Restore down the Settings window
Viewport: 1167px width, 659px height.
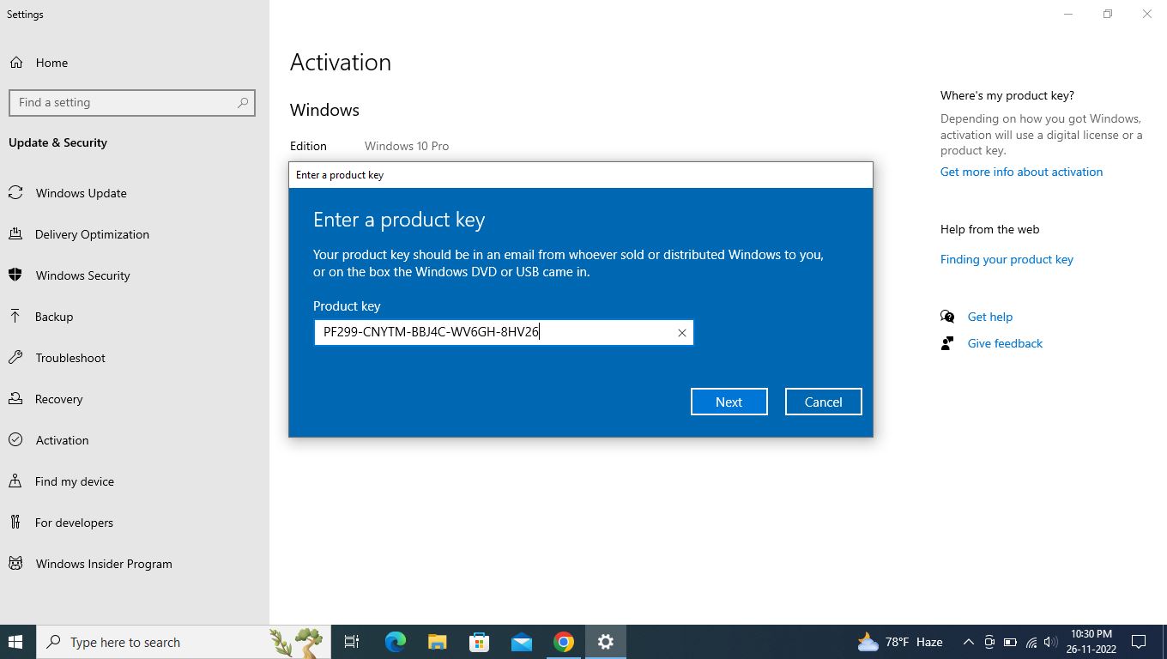1108,14
